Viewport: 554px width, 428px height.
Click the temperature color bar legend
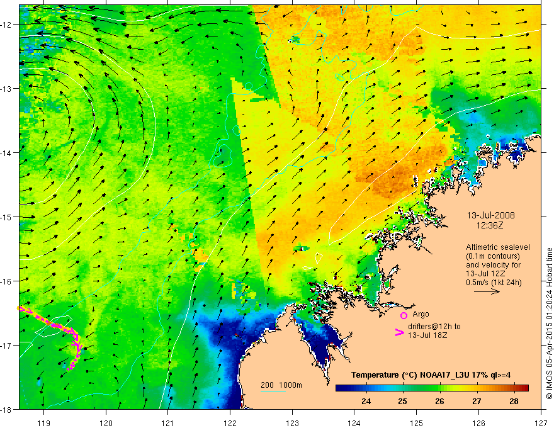click(x=432, y=388)
